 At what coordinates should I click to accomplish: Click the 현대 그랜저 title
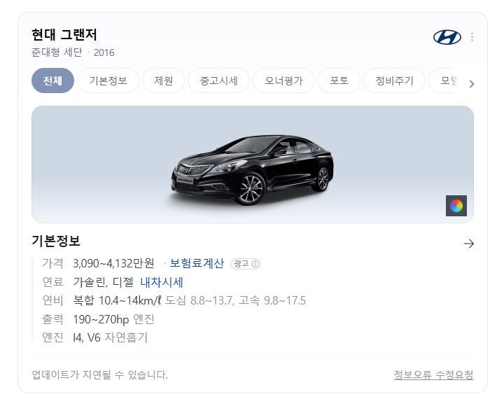coord(64,34)
